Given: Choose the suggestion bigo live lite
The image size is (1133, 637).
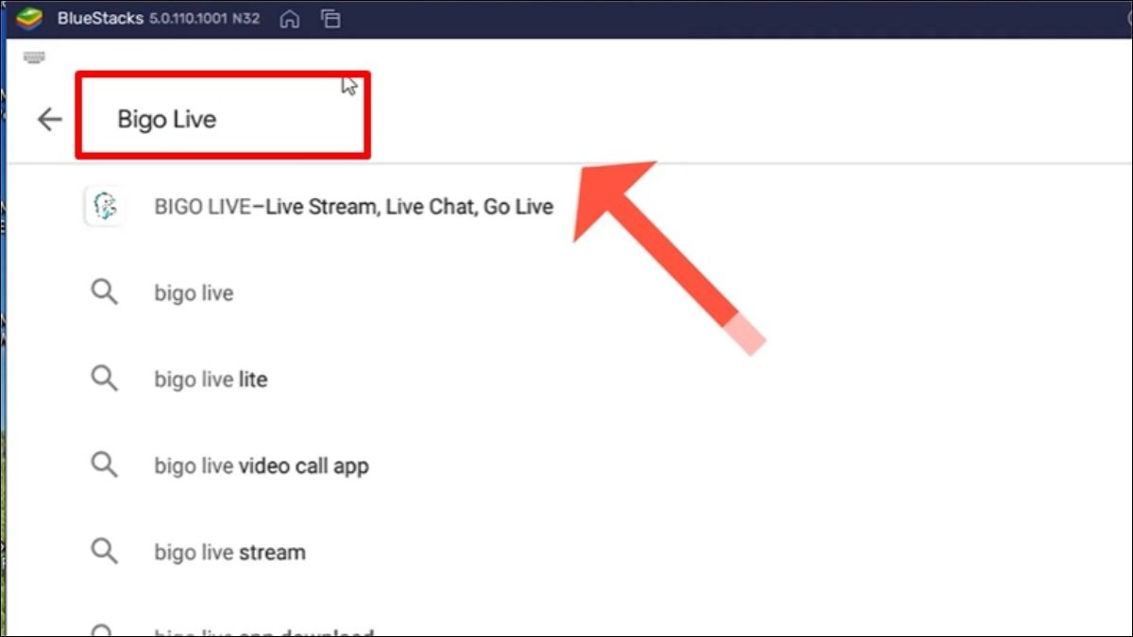Looking at the screenshot, I should pos(211,379).
